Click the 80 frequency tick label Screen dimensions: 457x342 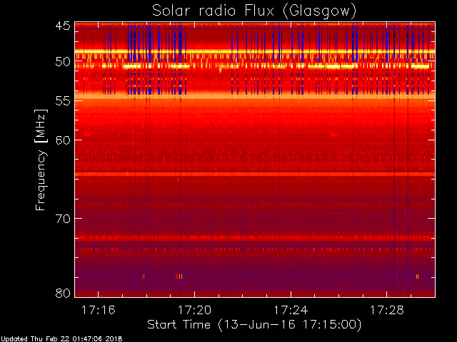click(x=63, y=293)
